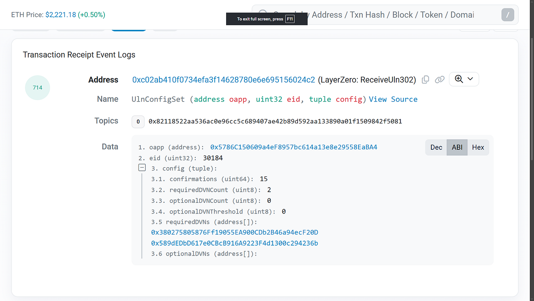The image size is (534, 301).
Task: Click the View Source link
Action: (x=393, y=99)
